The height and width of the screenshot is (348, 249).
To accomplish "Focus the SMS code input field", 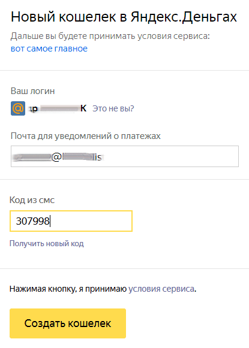I will coord(71,221).
